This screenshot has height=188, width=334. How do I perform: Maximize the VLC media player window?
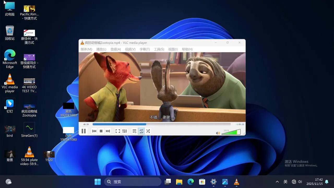click(x=228, y=43)
